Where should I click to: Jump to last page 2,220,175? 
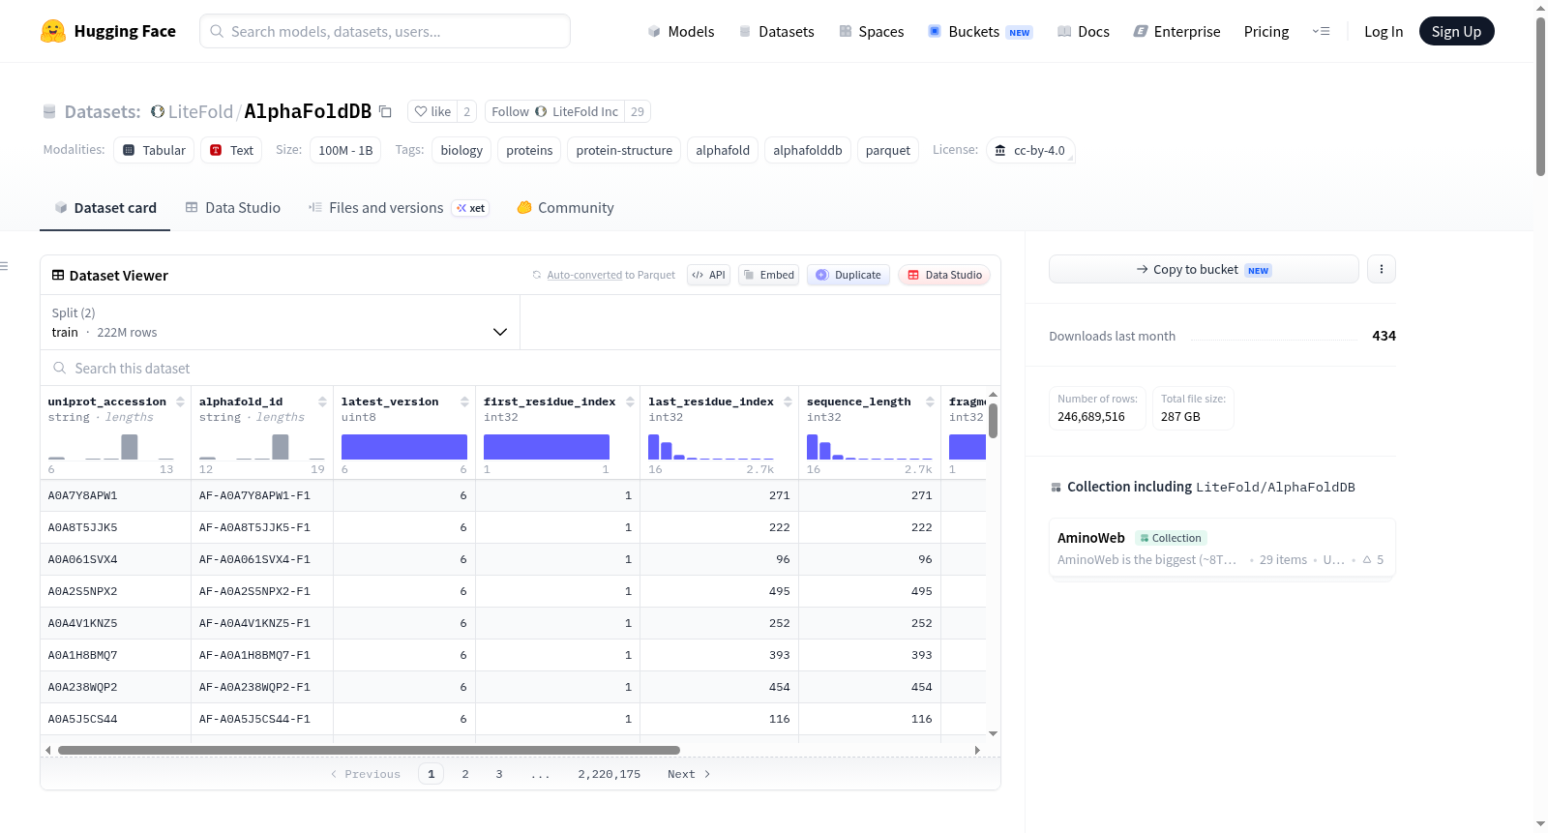[x=610, y=774]
